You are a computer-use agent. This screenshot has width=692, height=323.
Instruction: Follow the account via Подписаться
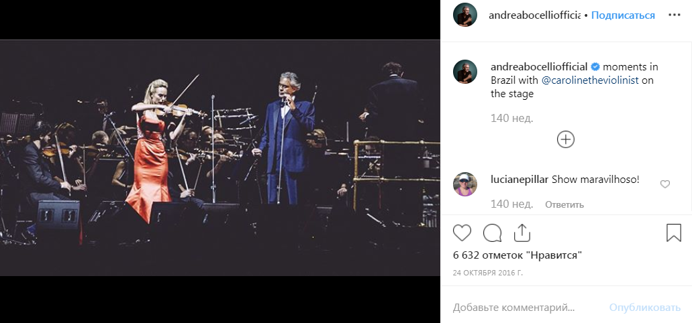pos(623,15)
